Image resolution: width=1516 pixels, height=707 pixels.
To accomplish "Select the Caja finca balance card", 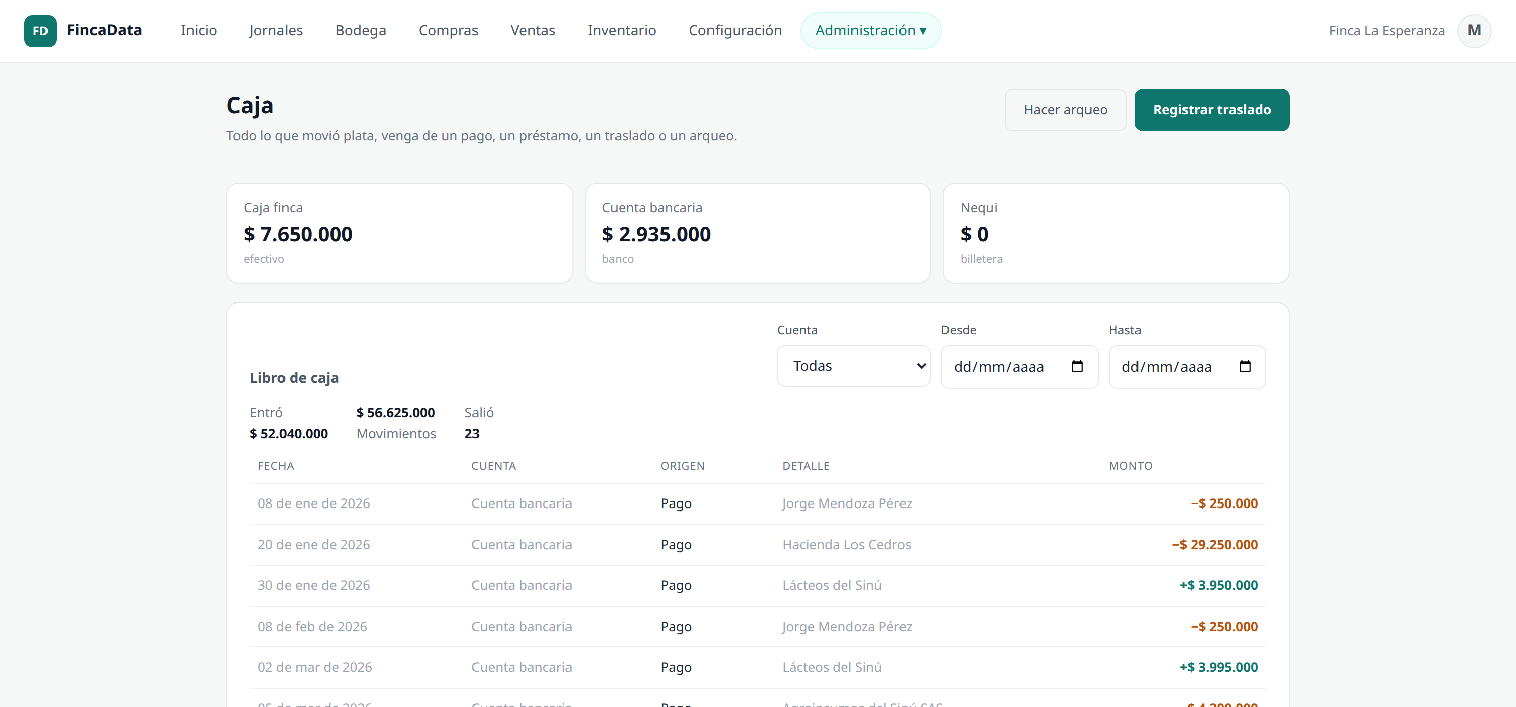I will pyautogui.click(x=399, y=233).
